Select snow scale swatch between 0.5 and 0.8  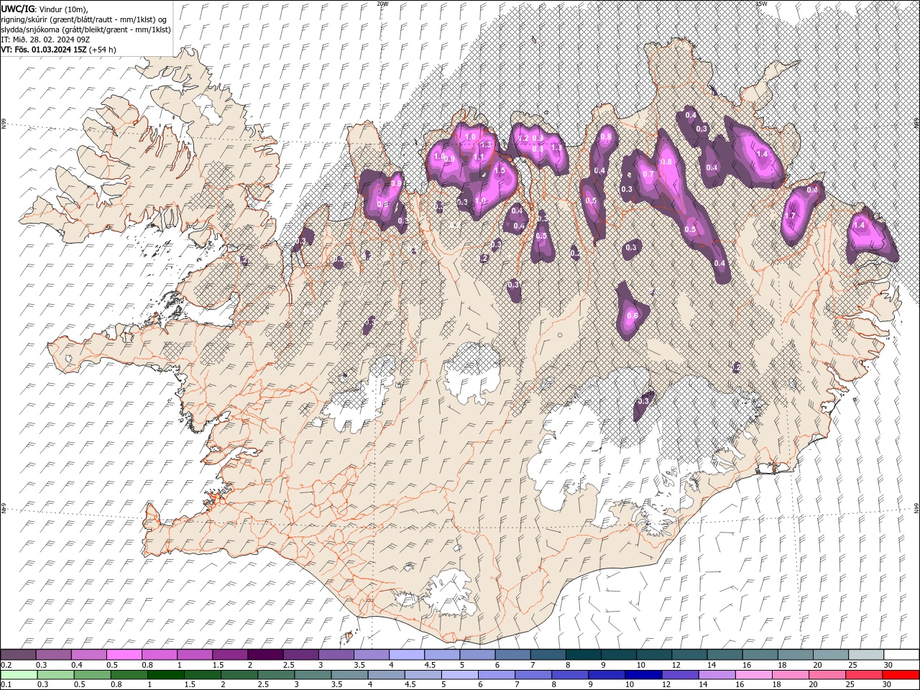click(x=124, y=655)
